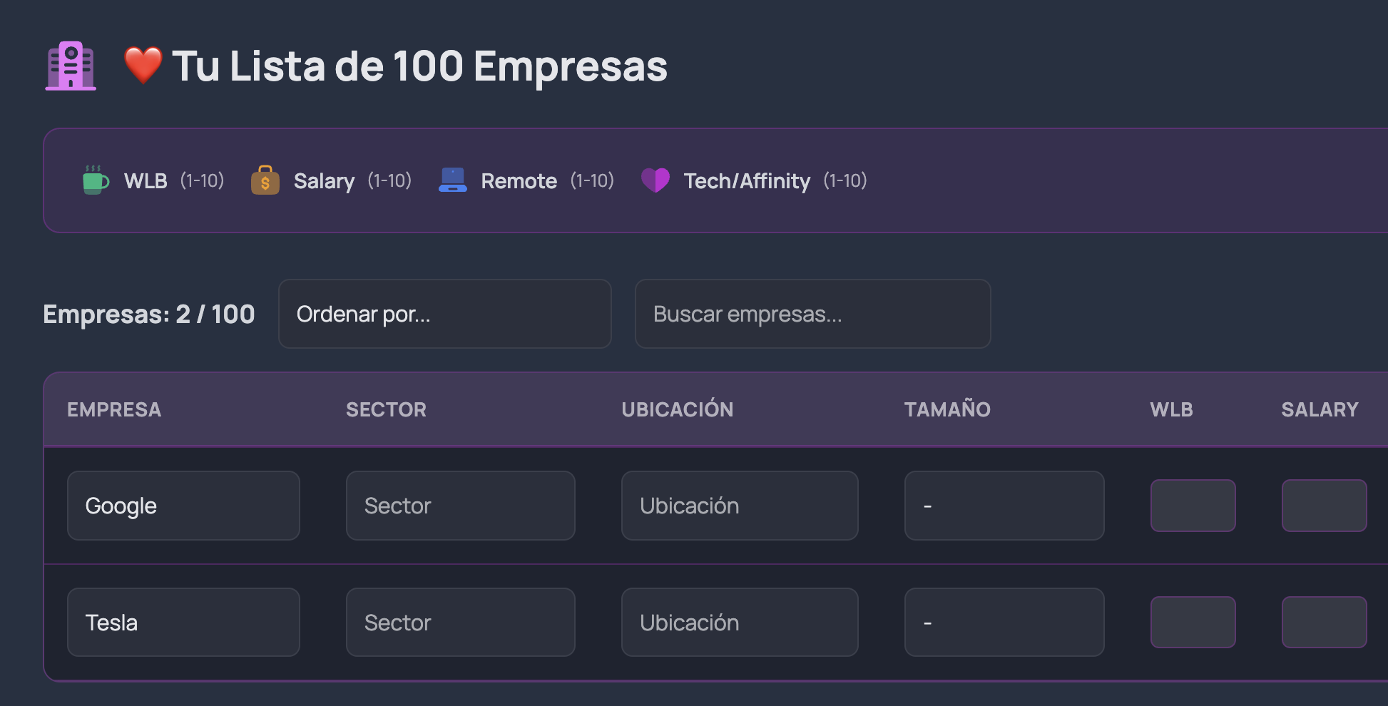This screenshot has width=1388, height=706.
Task: Click the briefcase icon for Salary rating
Action: 265,180
